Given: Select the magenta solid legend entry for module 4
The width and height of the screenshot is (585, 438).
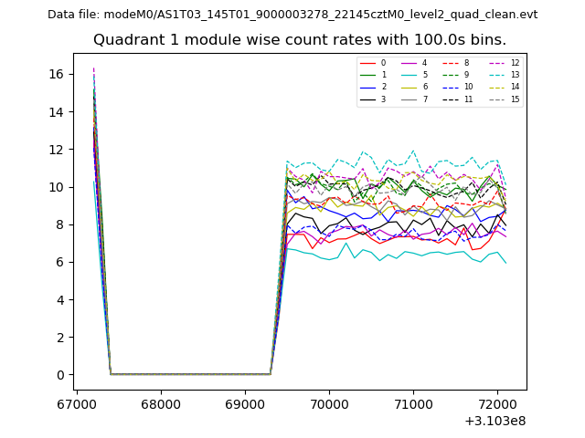Looking at the screenshot, I should pyautogui.click(x=410, y=63).
